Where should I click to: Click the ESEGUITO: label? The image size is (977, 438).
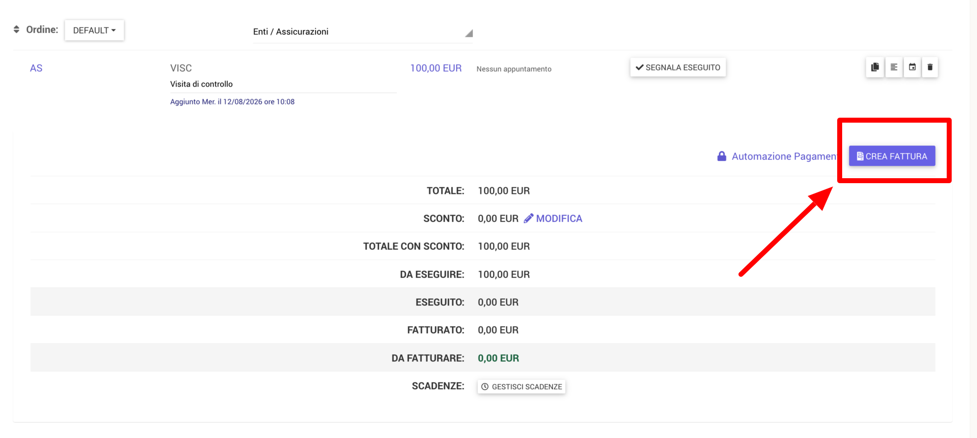[440, 302]
